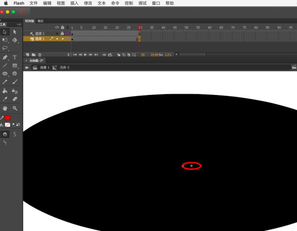
Task: Switch to the 时间轴 tab
Action: 30,21
